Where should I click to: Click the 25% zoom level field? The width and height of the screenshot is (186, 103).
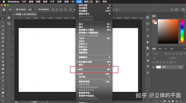tap(17, 102)
